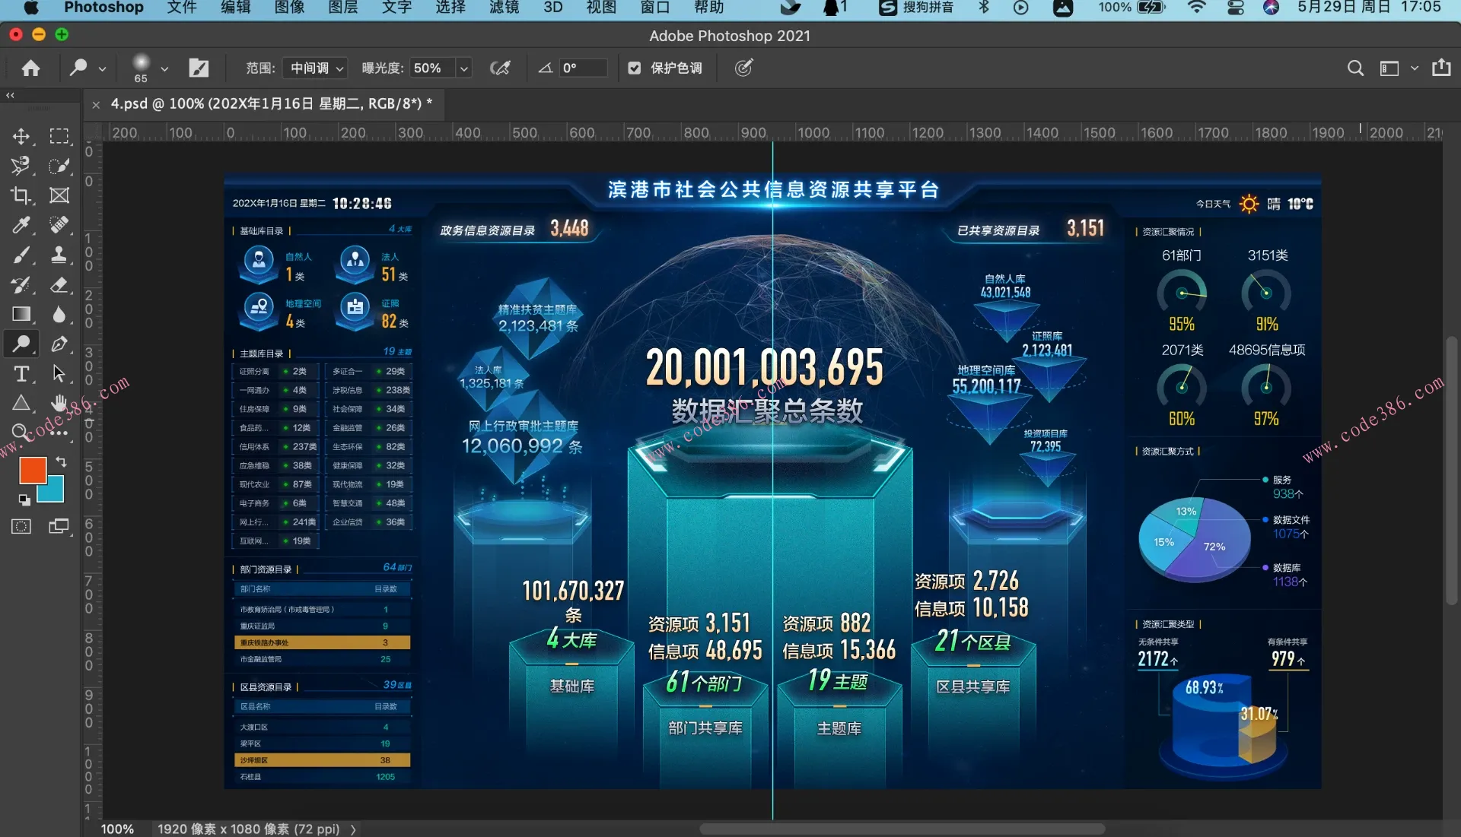Toggle the brush settings panel button
The height and width of the screenshot is (837, 1461).
pos(199,68)
